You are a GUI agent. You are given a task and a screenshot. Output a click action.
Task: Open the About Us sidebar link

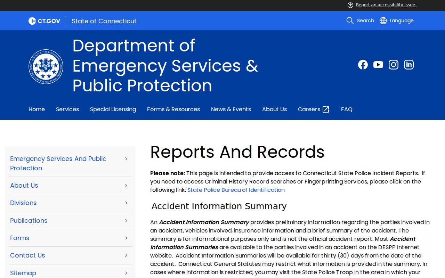(x=24, y=186)
